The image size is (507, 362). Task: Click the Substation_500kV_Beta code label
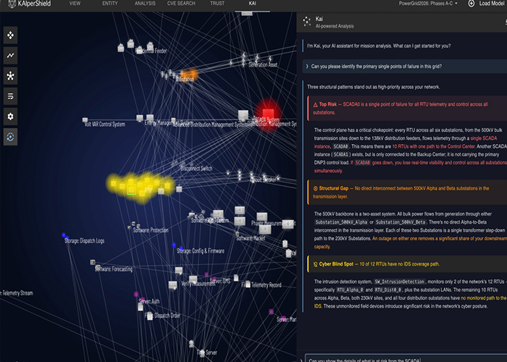click(401, 222)
